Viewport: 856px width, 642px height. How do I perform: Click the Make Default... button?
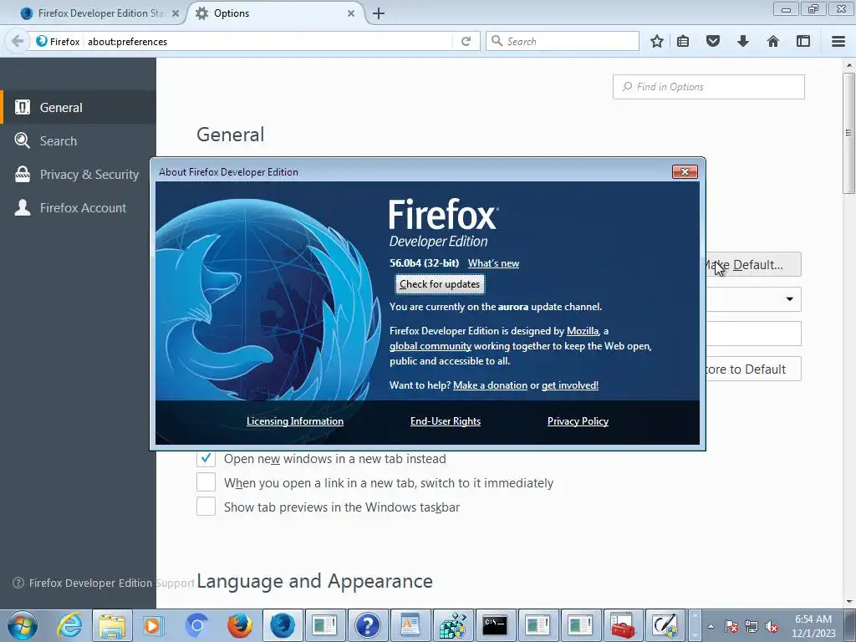tap(753, 265)
